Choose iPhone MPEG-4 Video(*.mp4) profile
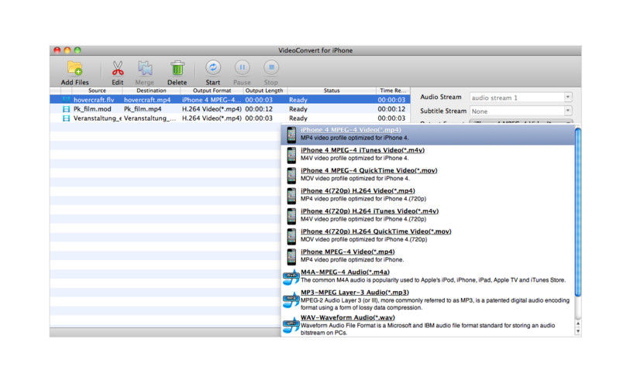The image size is (620, 387). pyautogui.click(x=347, y=252)
